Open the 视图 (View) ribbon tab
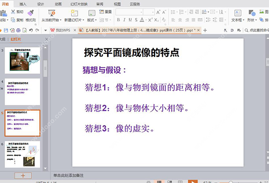The height and width of the screenshot is (183, 269). 117,4
